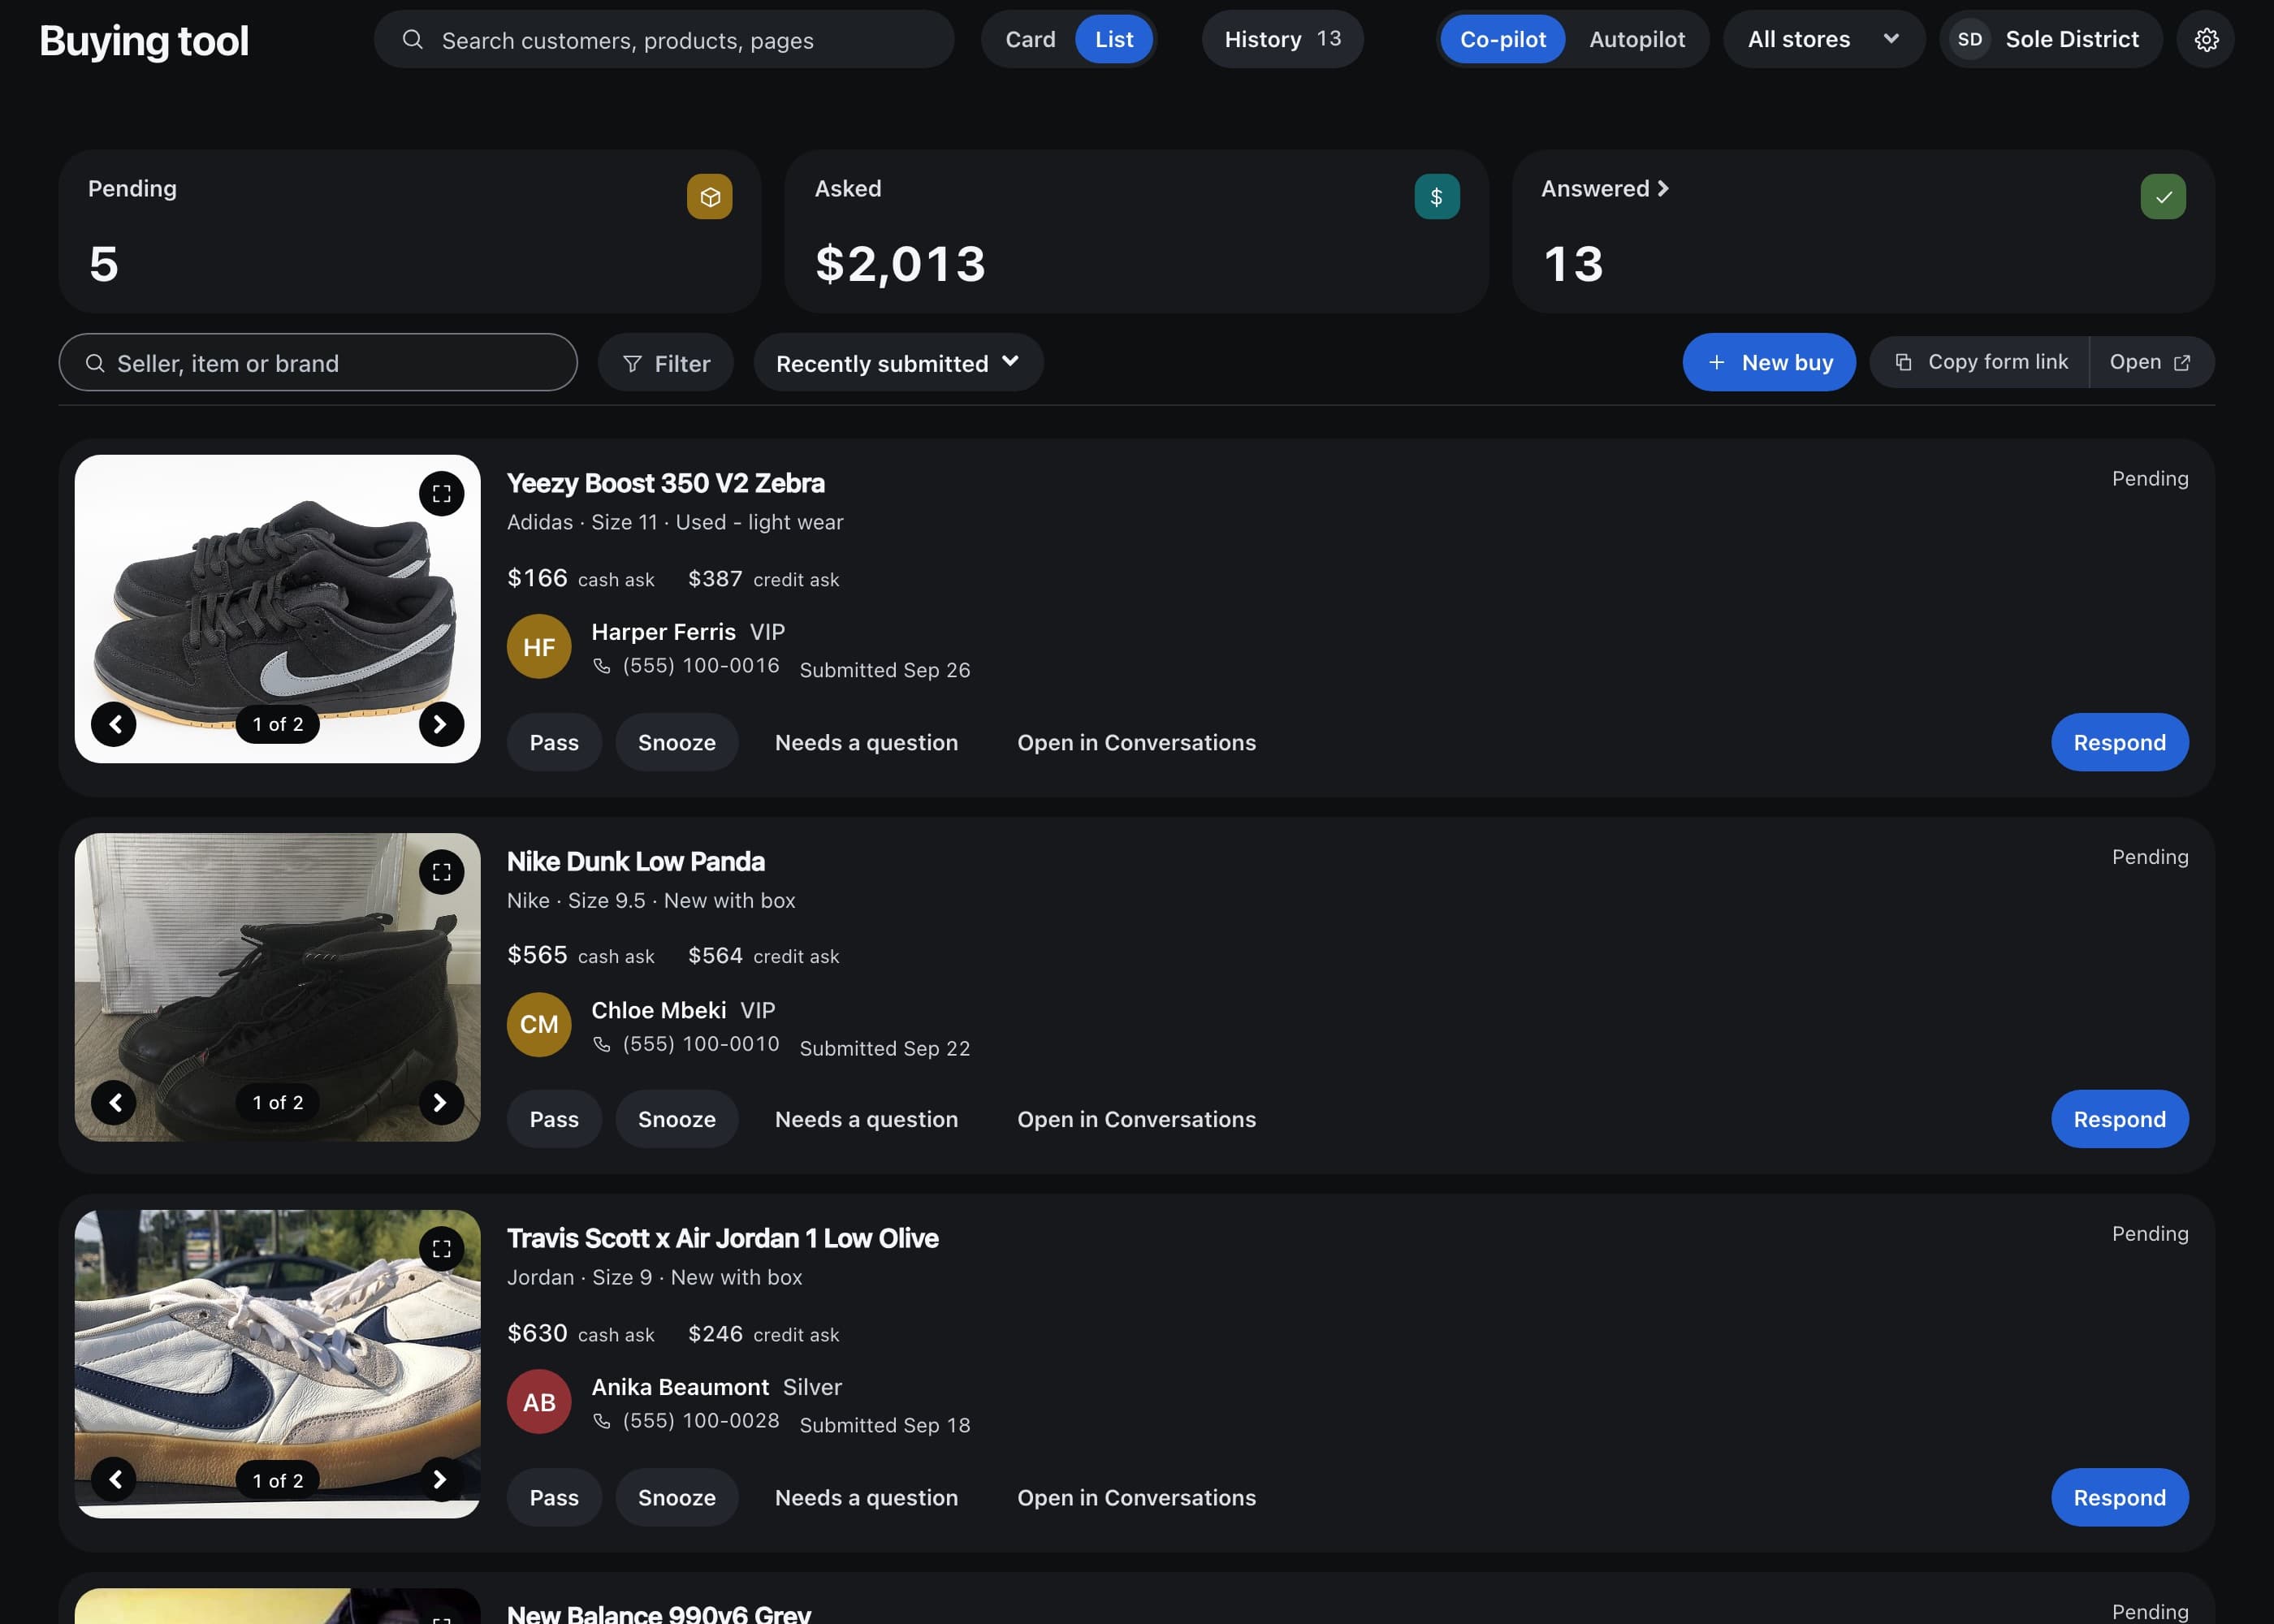The image size is (2274, 1624).
Task: Click the SD account avatar
Action: point(1969,39)
